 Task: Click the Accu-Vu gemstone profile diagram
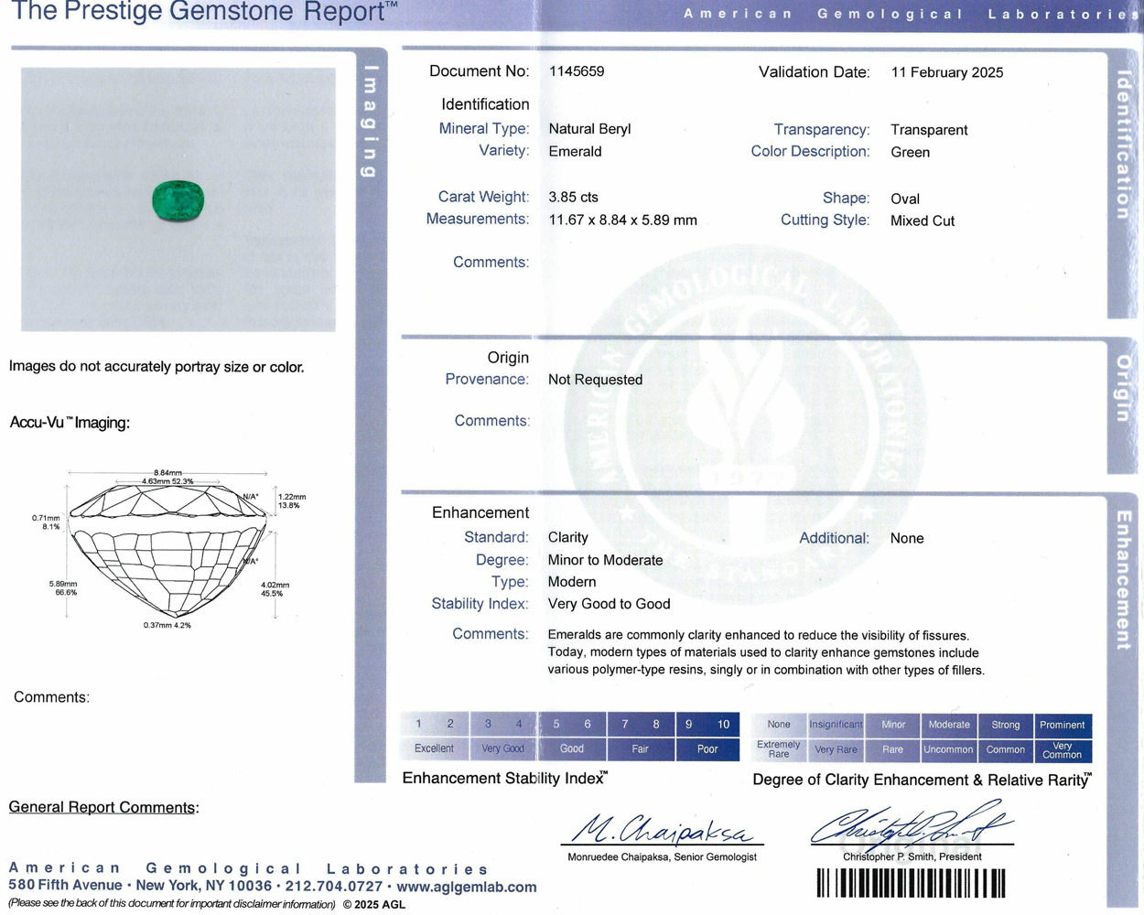pos(169,549)
